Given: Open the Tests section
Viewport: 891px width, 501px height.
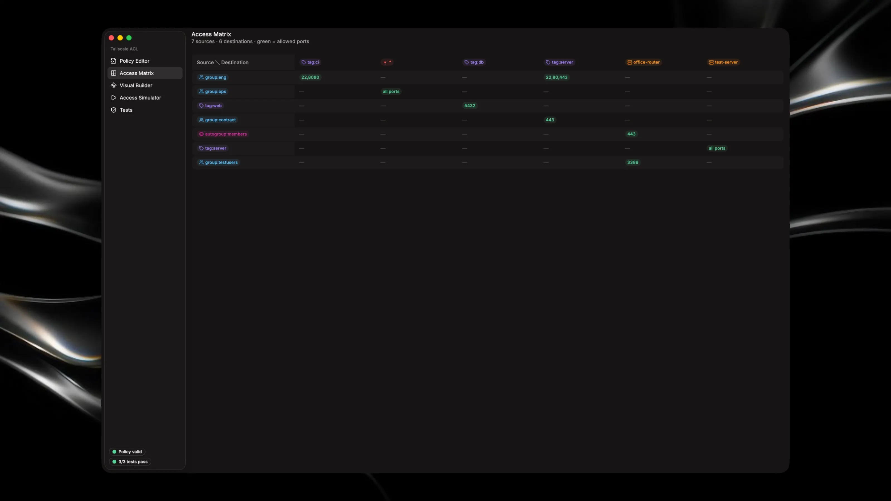Looking at the screenshot, I should 145,110.
